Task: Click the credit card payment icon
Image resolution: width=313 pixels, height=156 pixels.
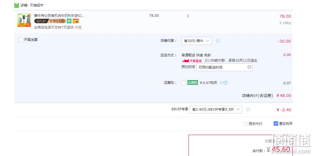Action: 76,21
